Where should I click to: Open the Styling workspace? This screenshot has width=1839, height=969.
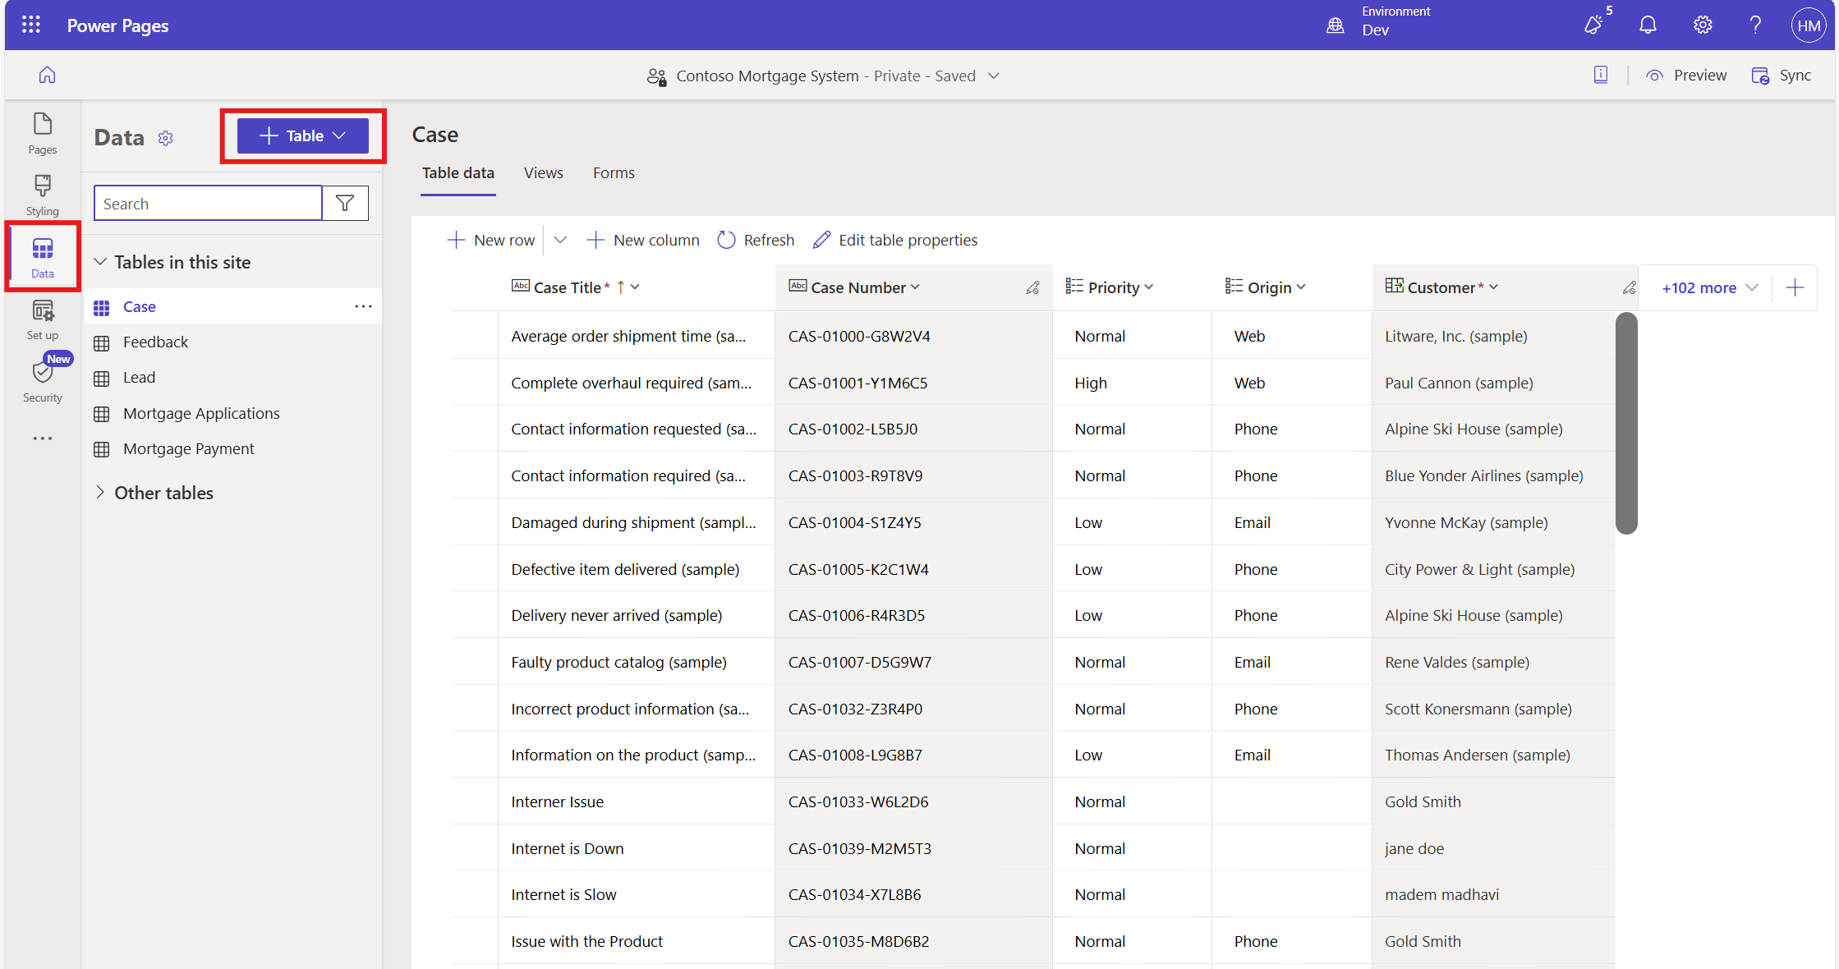pos(42,195)
